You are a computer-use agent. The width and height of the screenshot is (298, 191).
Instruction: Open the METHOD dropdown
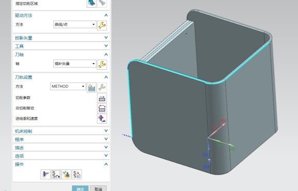(x=68, y=86)
